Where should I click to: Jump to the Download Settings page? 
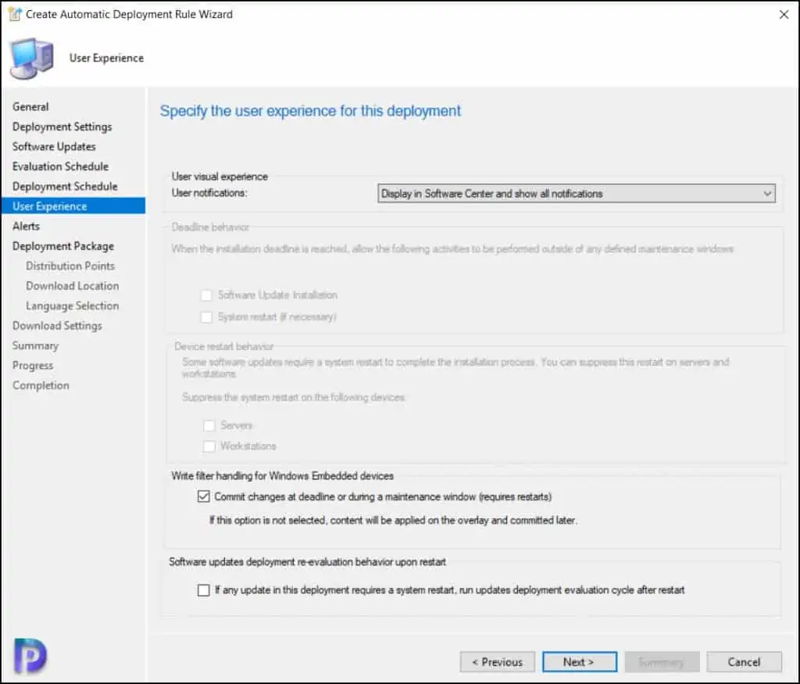(x=57, y=326)
